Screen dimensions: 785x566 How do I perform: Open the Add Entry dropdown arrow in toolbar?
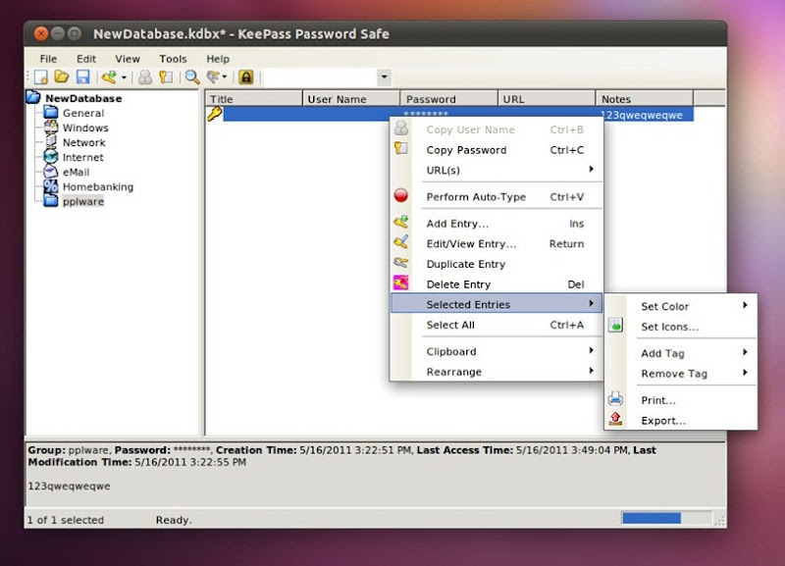coord(124,77)
